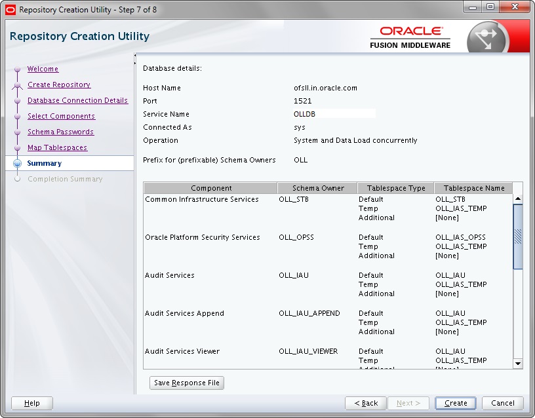
Task: Click the component table vertical scrollbar thumb
Action: click(x=518, y=237)
